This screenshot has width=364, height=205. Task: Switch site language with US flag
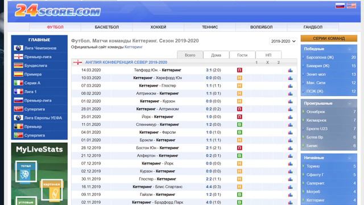tap(351, 6)
